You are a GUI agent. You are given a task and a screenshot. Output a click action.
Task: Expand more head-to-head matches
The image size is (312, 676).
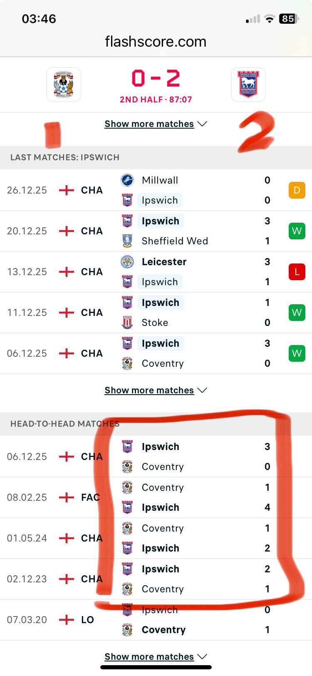point(156,657)
